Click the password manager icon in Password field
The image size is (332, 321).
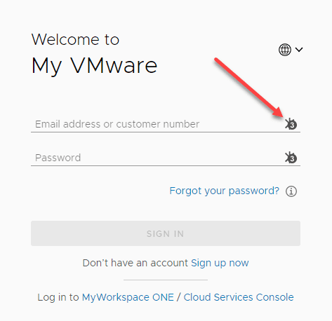(x=291, y=158)
